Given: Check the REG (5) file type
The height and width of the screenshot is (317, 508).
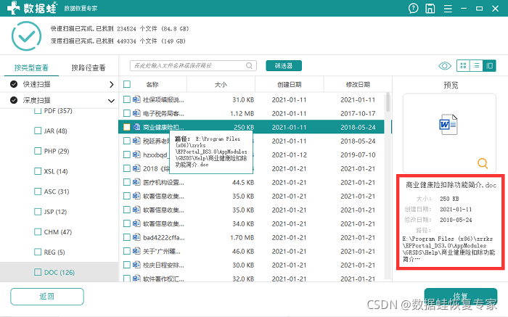Looking at the screenshot, I should (38, 252).
